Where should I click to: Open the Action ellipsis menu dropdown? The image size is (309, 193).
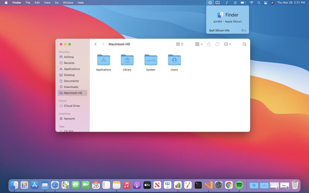pyautogui.click(x=227, y=44)
